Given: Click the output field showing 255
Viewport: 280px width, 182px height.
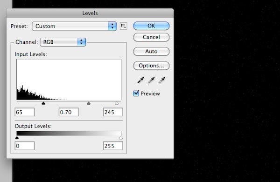Looking at the screenshot, I should (x=113, y=146).
